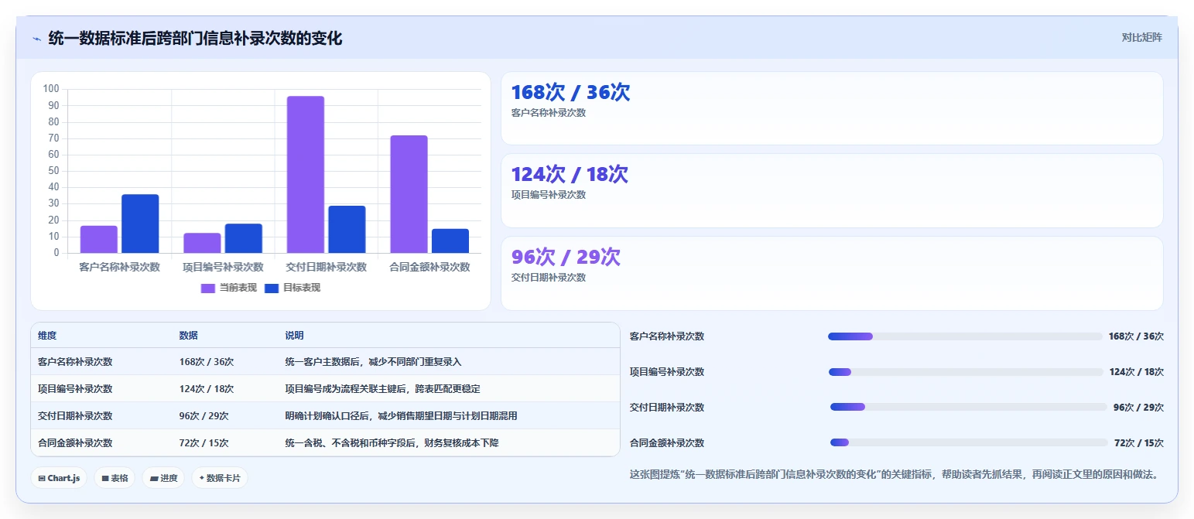1194x519 pixels.
Task: Select the 表格 tag chip
Action: click(x=115, y=478)
